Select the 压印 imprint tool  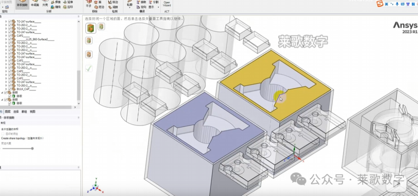pos(68,7)
